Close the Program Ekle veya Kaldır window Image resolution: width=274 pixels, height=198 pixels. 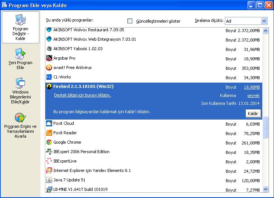269,5
